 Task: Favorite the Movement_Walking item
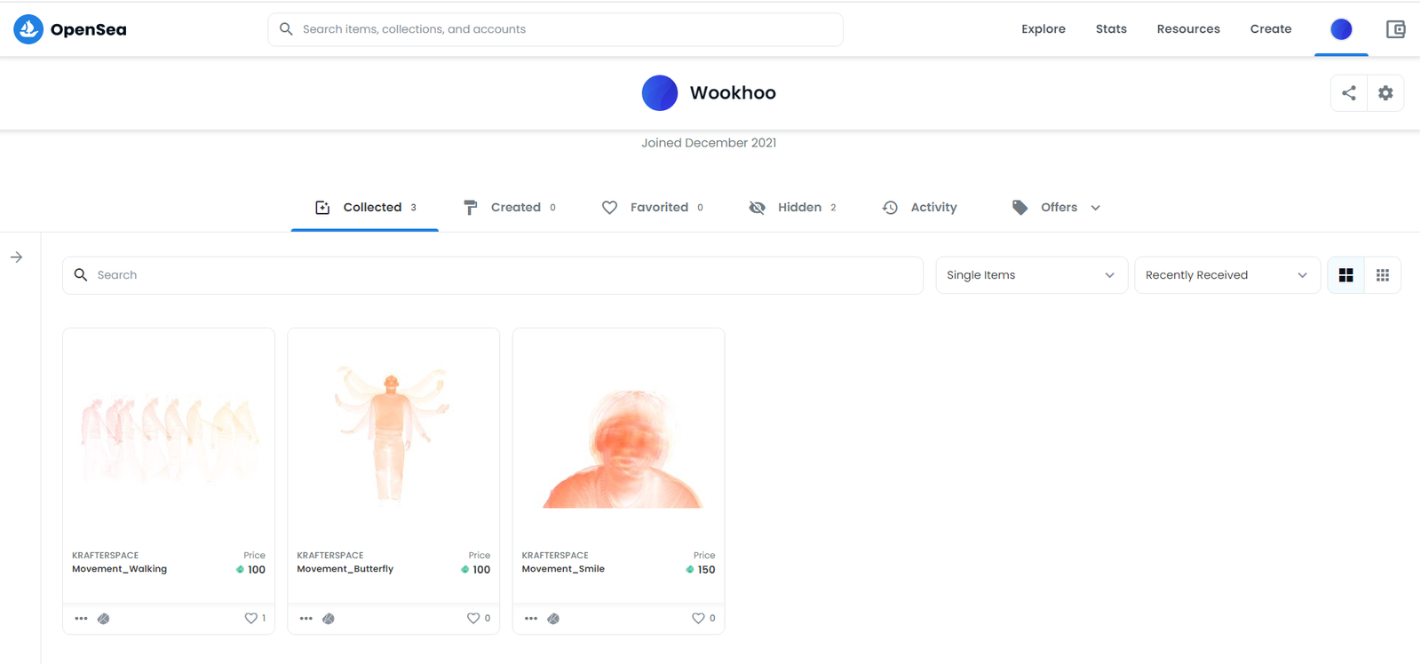(250, 619)
